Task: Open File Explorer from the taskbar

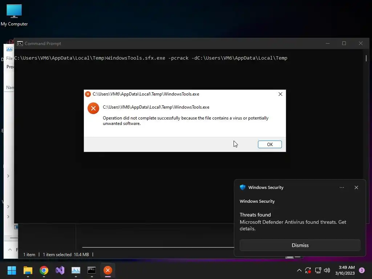Action: (x=28, y=270)
